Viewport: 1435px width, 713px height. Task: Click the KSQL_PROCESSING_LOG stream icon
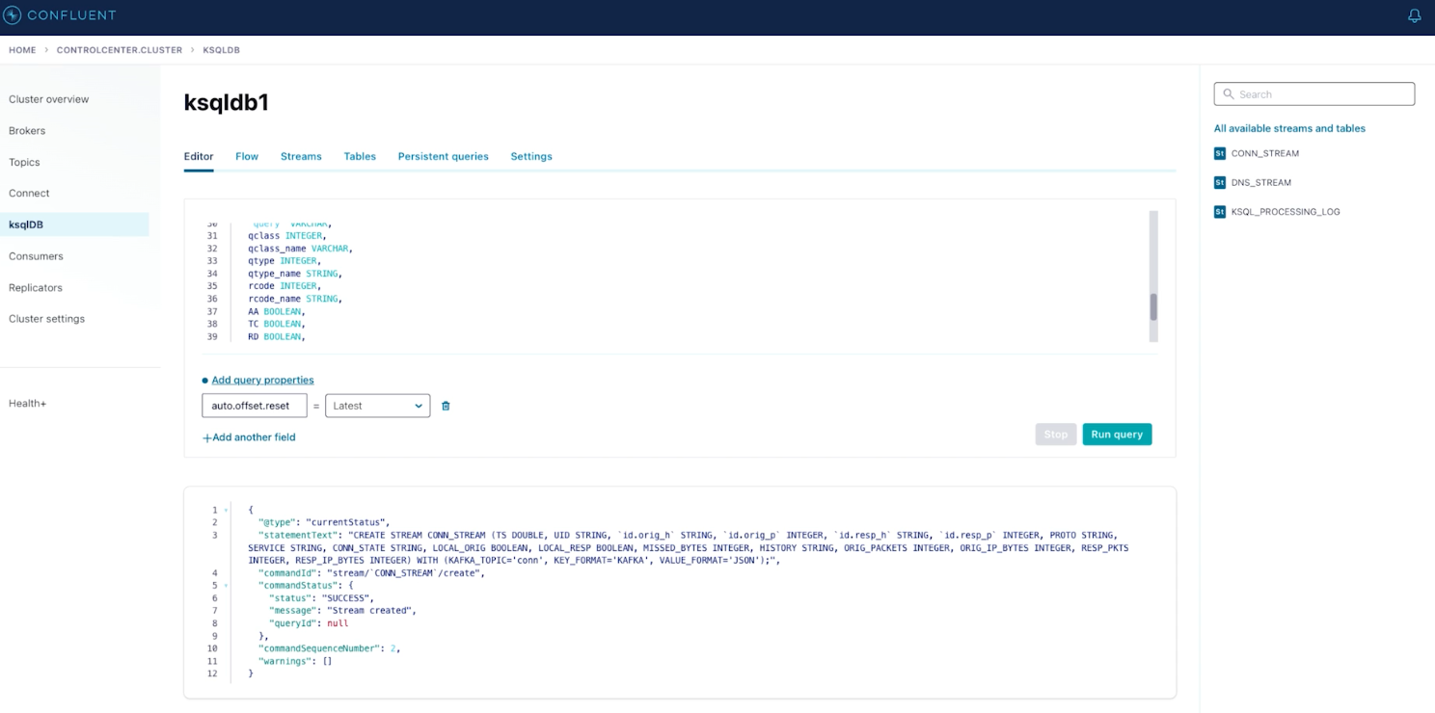pyautogui.click(x=1220, y=211)
